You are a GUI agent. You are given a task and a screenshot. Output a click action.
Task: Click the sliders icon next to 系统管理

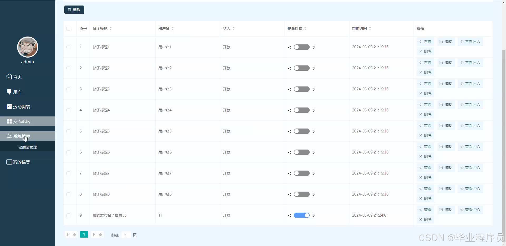(x=9, y=136)
